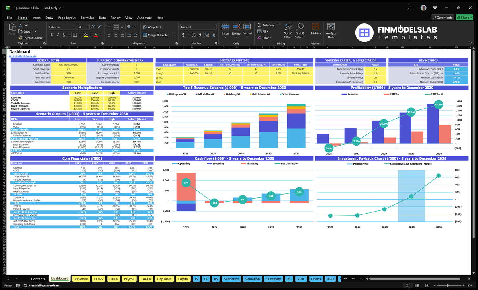The image size is (478, 290).
Task: Click Decrease Indent icon
Action: coord(129,35)
